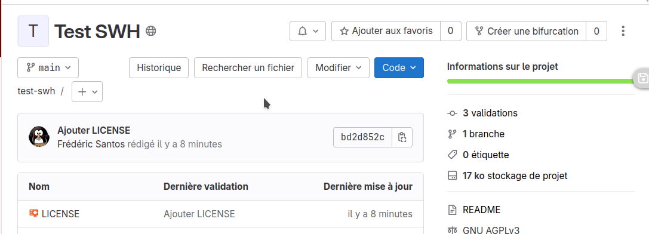The height and width of the screenshot is (234, 649).
Task: Click the Nom column header
Action: click(x=39, y=186)
